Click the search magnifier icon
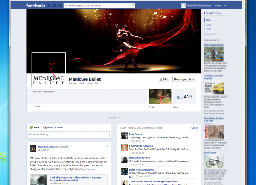This screenshot has width=256, height=185. pyautogui.click(x=133, y=6)
